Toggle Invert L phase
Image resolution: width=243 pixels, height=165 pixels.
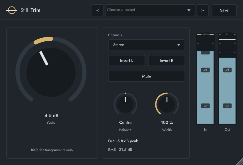coord(126,60)
